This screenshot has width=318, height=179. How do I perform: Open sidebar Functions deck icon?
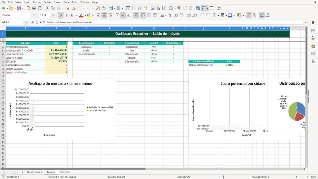(x=313, y=61)
